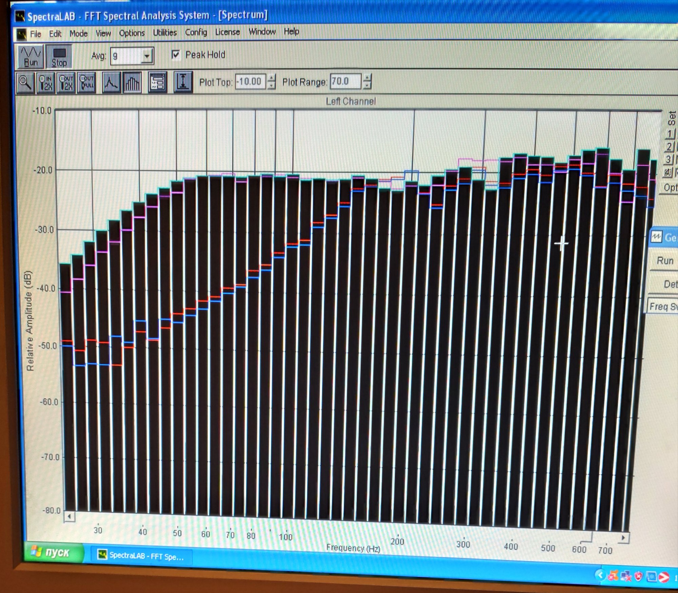
Task: Select overlay set 1
Action: click(670, 134)
